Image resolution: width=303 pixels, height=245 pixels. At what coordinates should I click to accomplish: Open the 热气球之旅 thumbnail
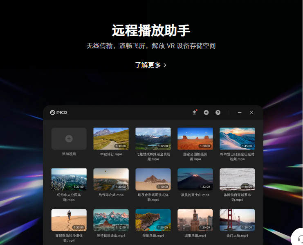111,179
